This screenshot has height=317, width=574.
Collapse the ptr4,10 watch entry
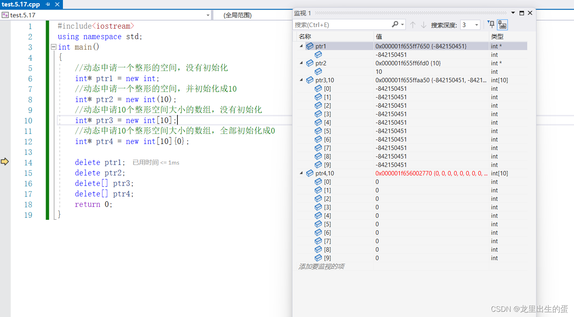click(x=301, y=173)
